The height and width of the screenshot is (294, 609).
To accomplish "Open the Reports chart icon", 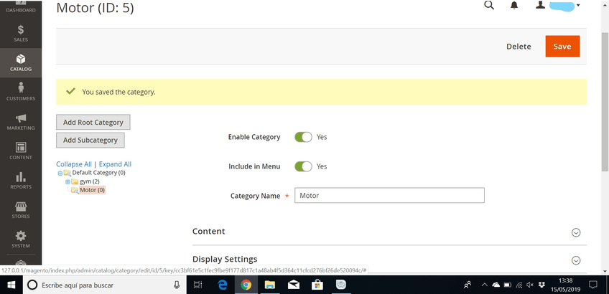I will 21,180.
